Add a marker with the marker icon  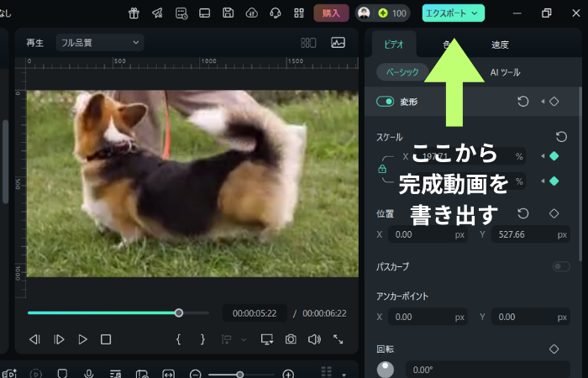point(62,374)
